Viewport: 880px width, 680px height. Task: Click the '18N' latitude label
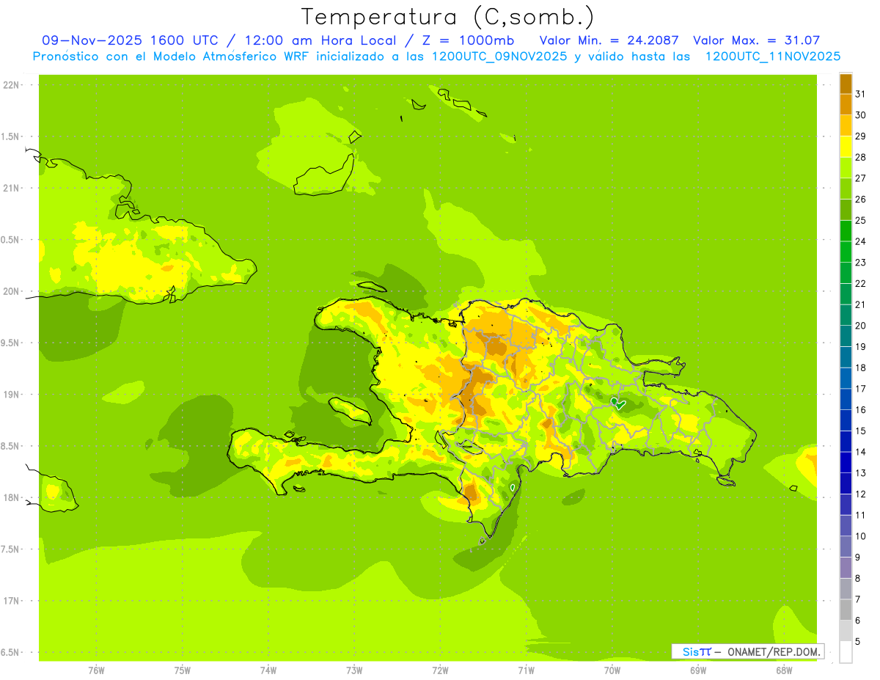click(10, 497)
